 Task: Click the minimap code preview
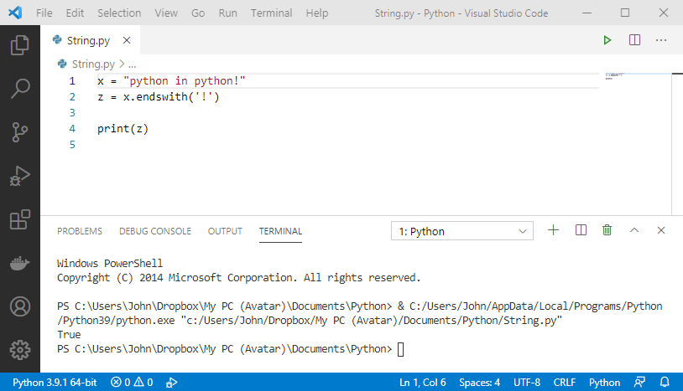pos(615,76)
